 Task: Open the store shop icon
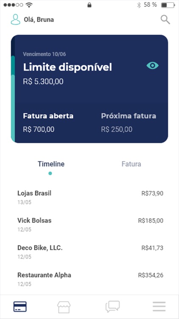[64, 307]
